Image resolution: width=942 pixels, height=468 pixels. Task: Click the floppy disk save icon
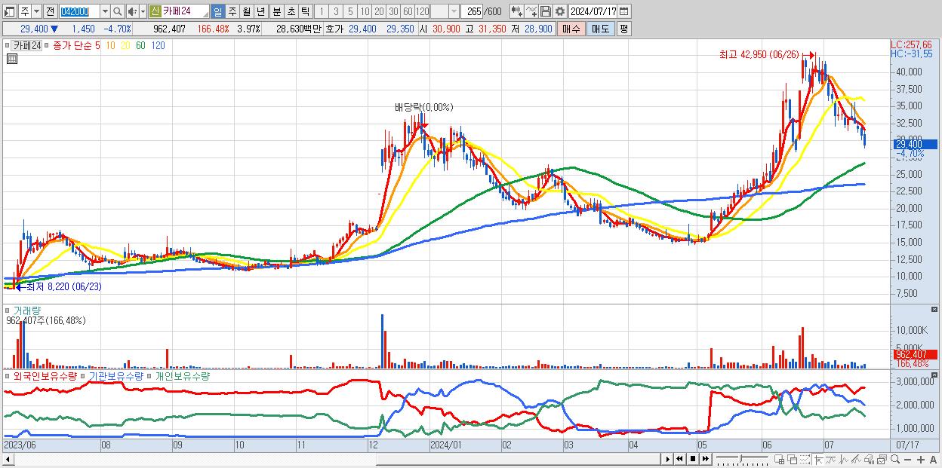pyautogui.click(x=546, y=11)
